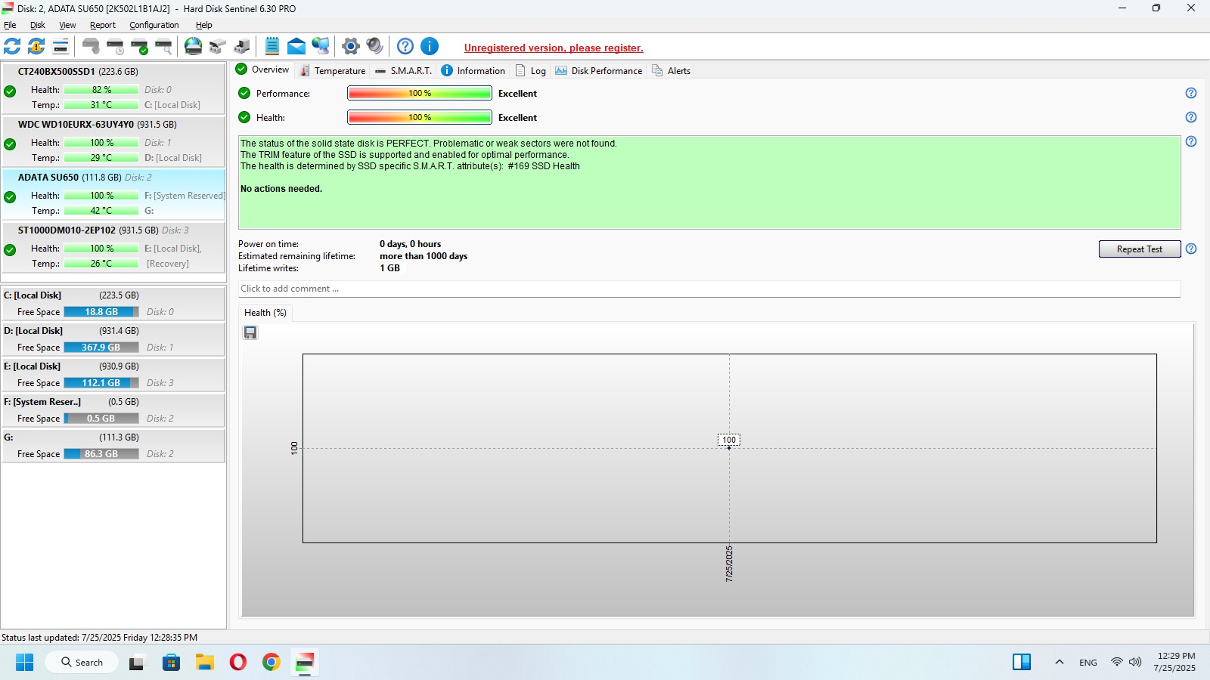1210x680 pixels.
Task: Click the Health 100 % gradient bar in Overview
Action: click(x=420, y=117)
